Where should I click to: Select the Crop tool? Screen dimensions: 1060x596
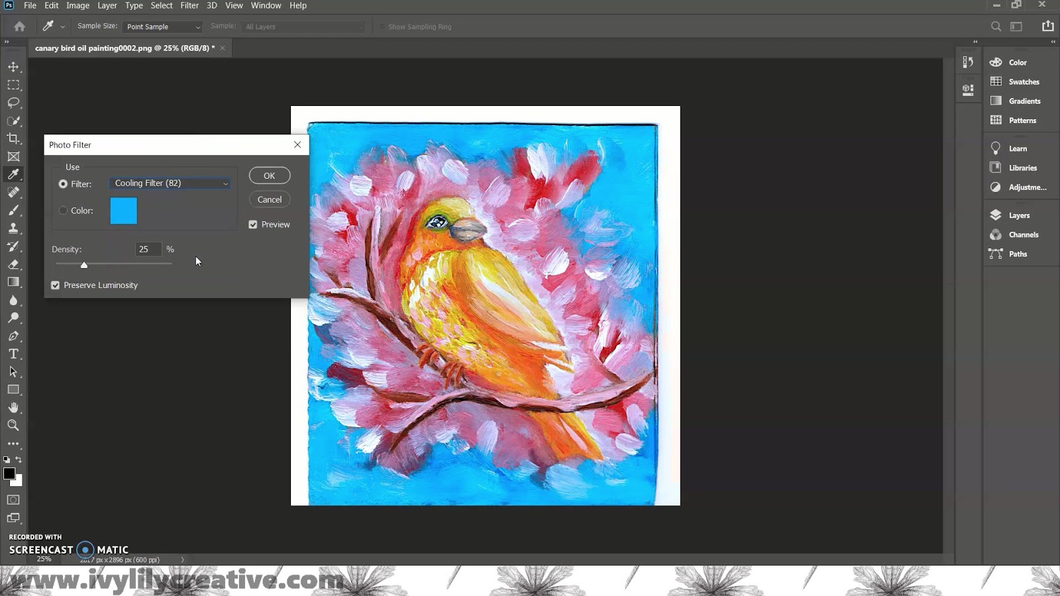point(13,138)
